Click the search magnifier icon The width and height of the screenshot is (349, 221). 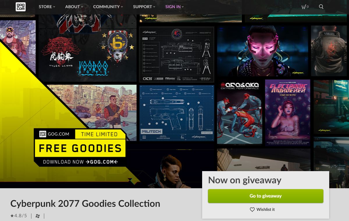(x=321, y=7)
